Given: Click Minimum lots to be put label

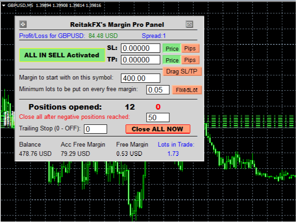Looking at the screenshot, I should 79,89.
